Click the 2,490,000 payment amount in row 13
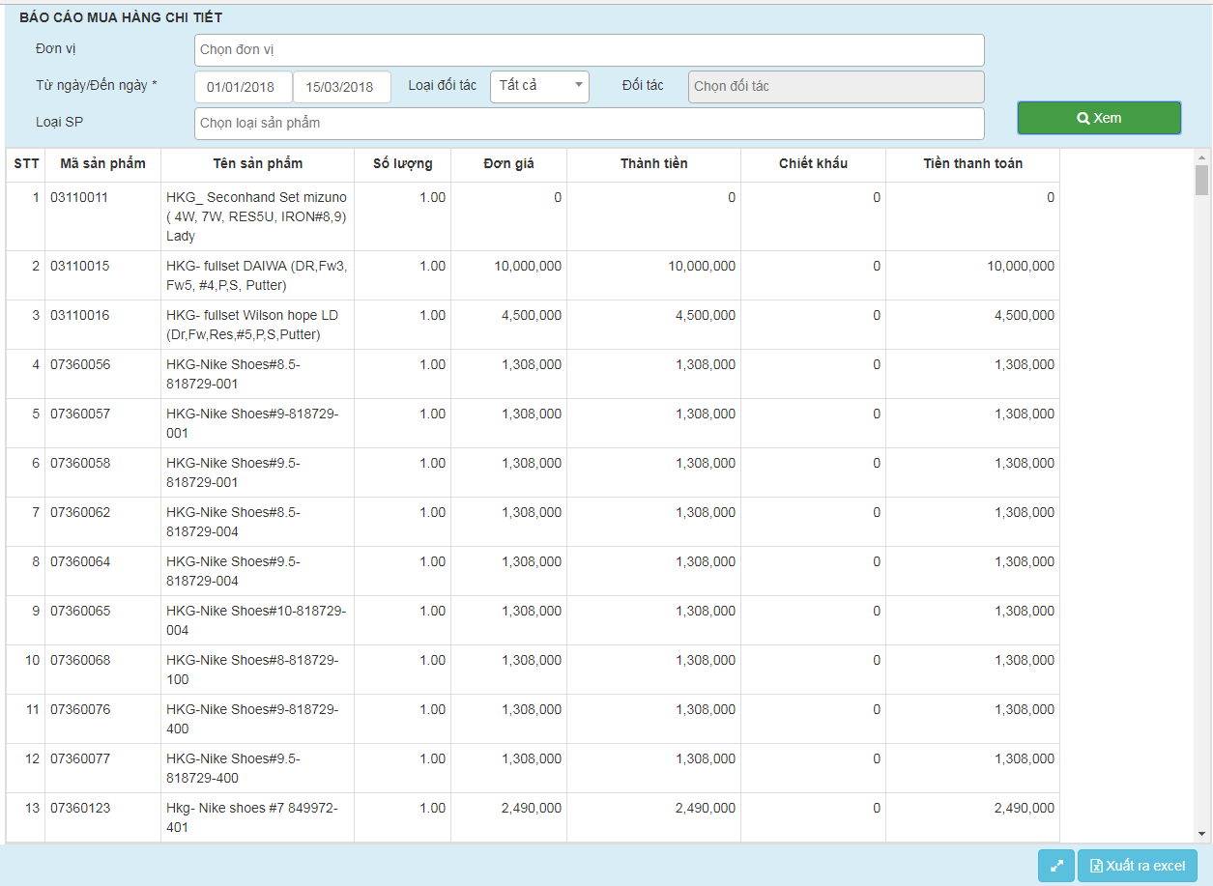This screenshot has width=1213, height=886. coord(1025,808)
